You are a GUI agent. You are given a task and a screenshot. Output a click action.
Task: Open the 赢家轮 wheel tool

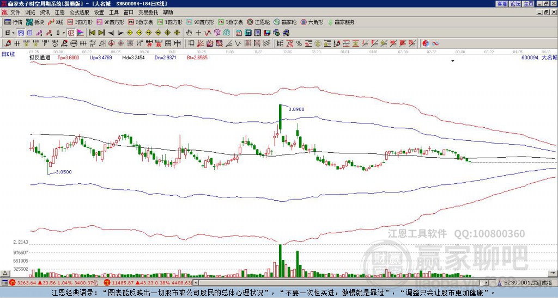pyautogui.click(x=285, y=22)
